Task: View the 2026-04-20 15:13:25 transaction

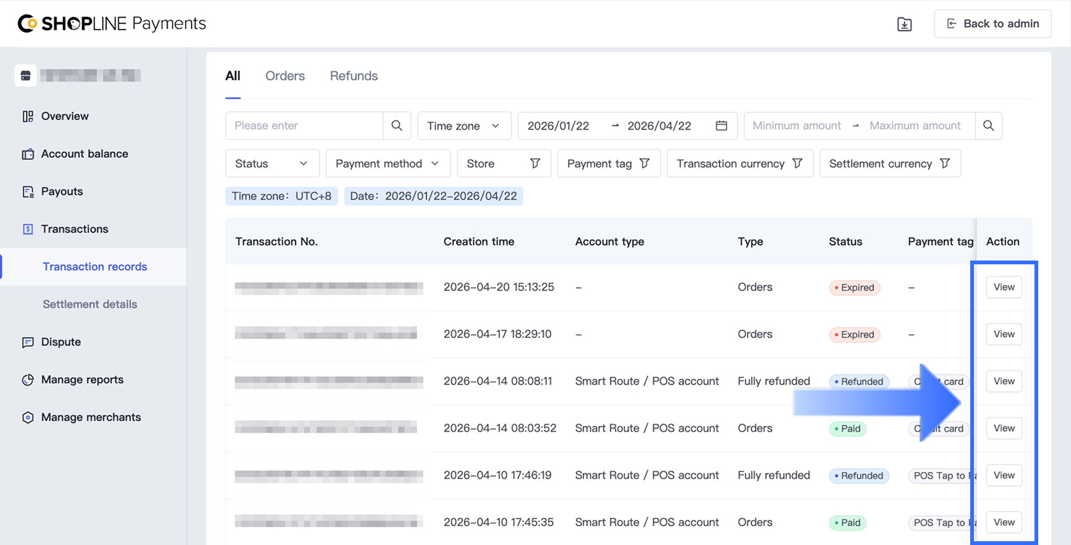Action: (1004, 288)
